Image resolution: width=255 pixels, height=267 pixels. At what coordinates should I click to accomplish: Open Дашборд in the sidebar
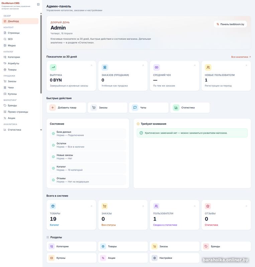coord(20,21)
